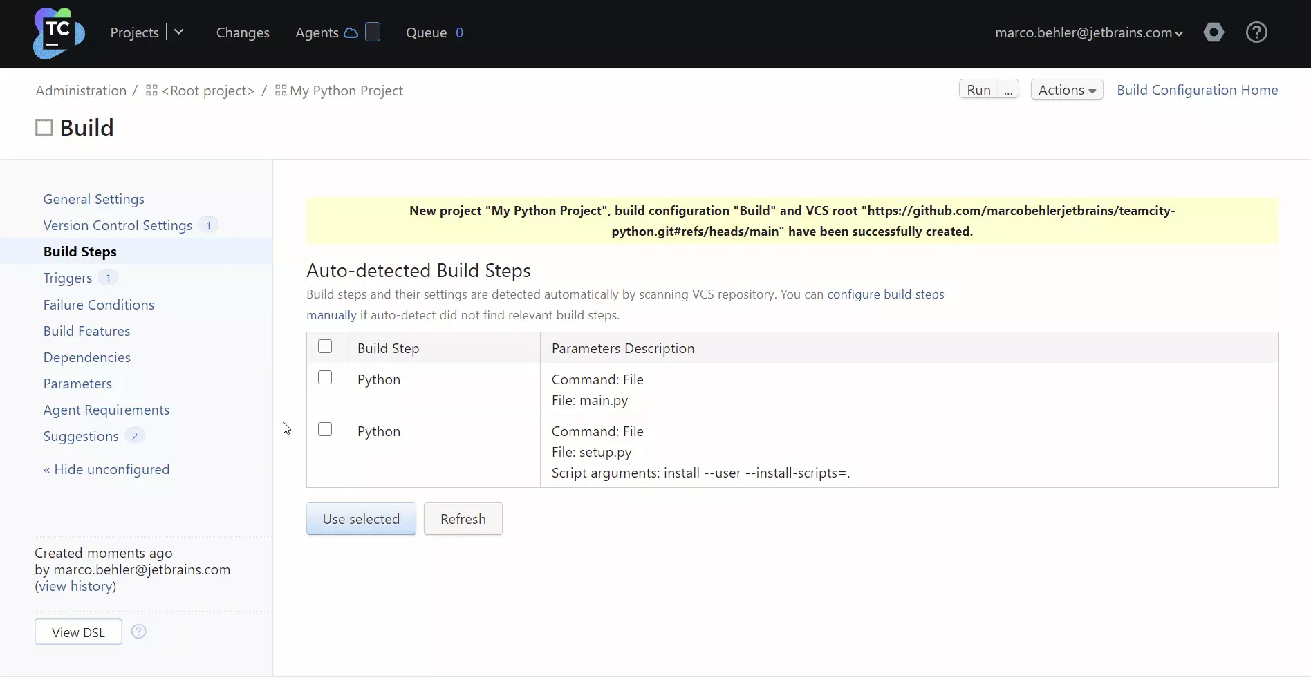Open the Actions dropdown menu
Screen dimensions: 1311x680
click(1066, 90)
